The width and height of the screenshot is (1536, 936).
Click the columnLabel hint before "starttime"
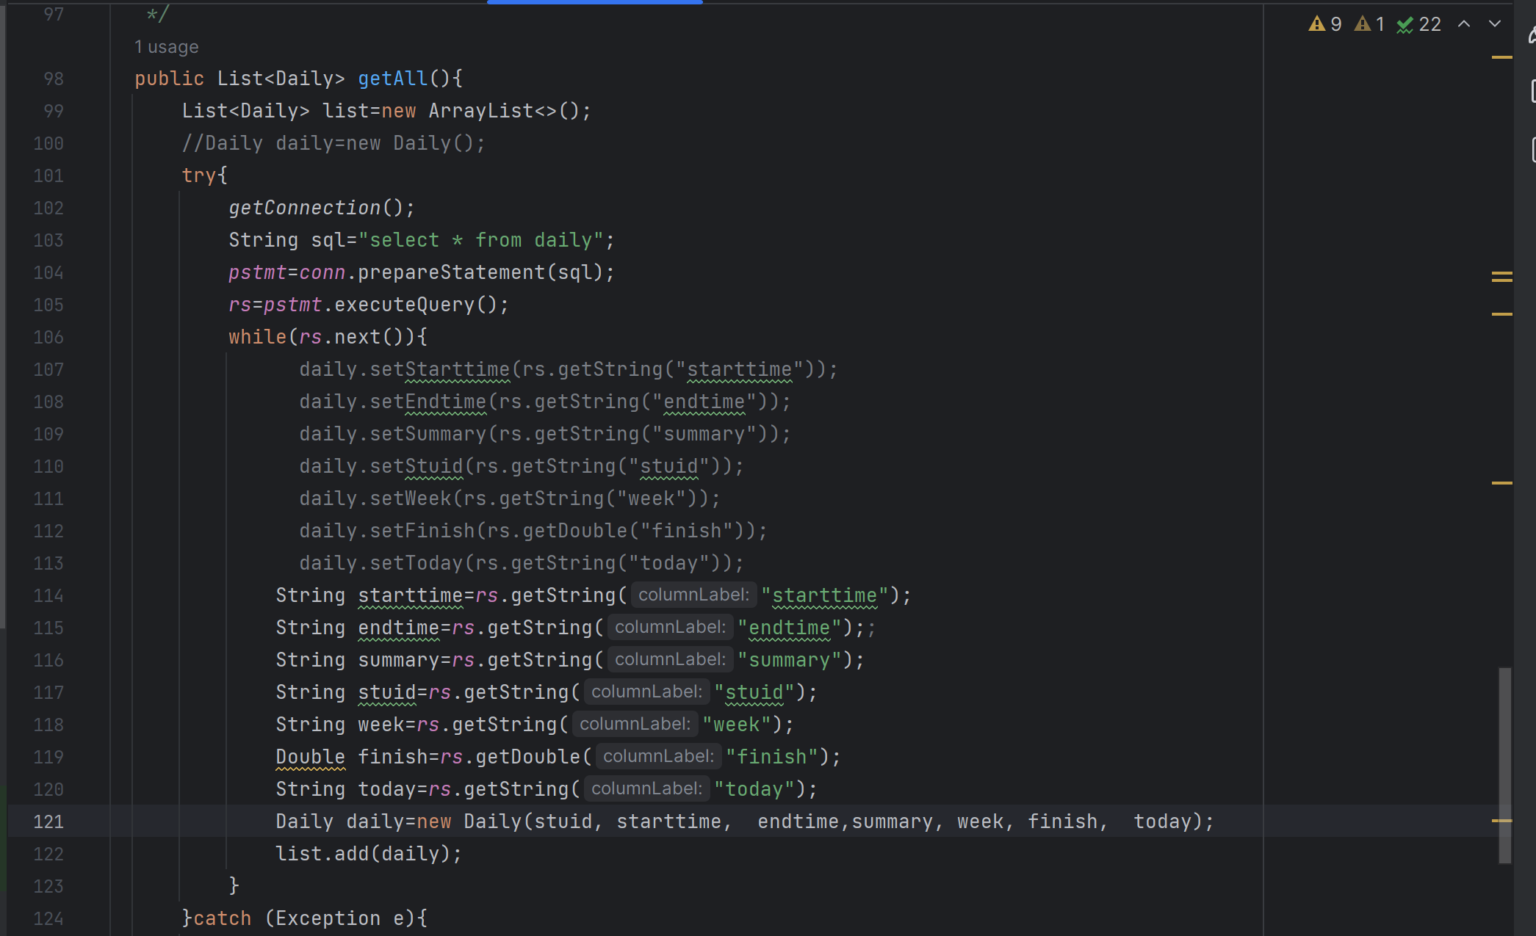(x=693, y=595)
